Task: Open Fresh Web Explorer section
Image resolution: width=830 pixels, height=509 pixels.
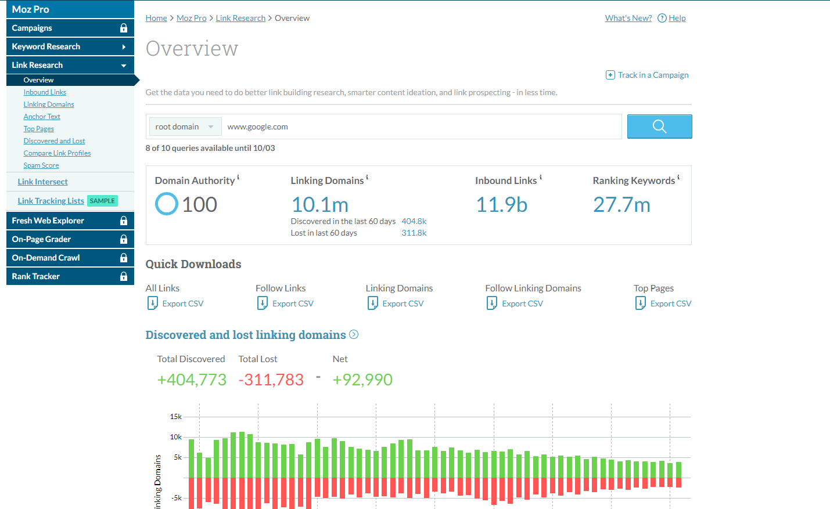Action: point(70,221)
